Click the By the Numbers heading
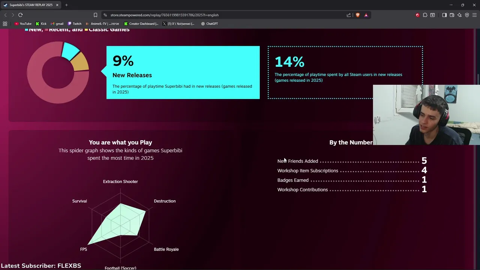The width and height of the screenshot is (480, 270). [351, 142]
